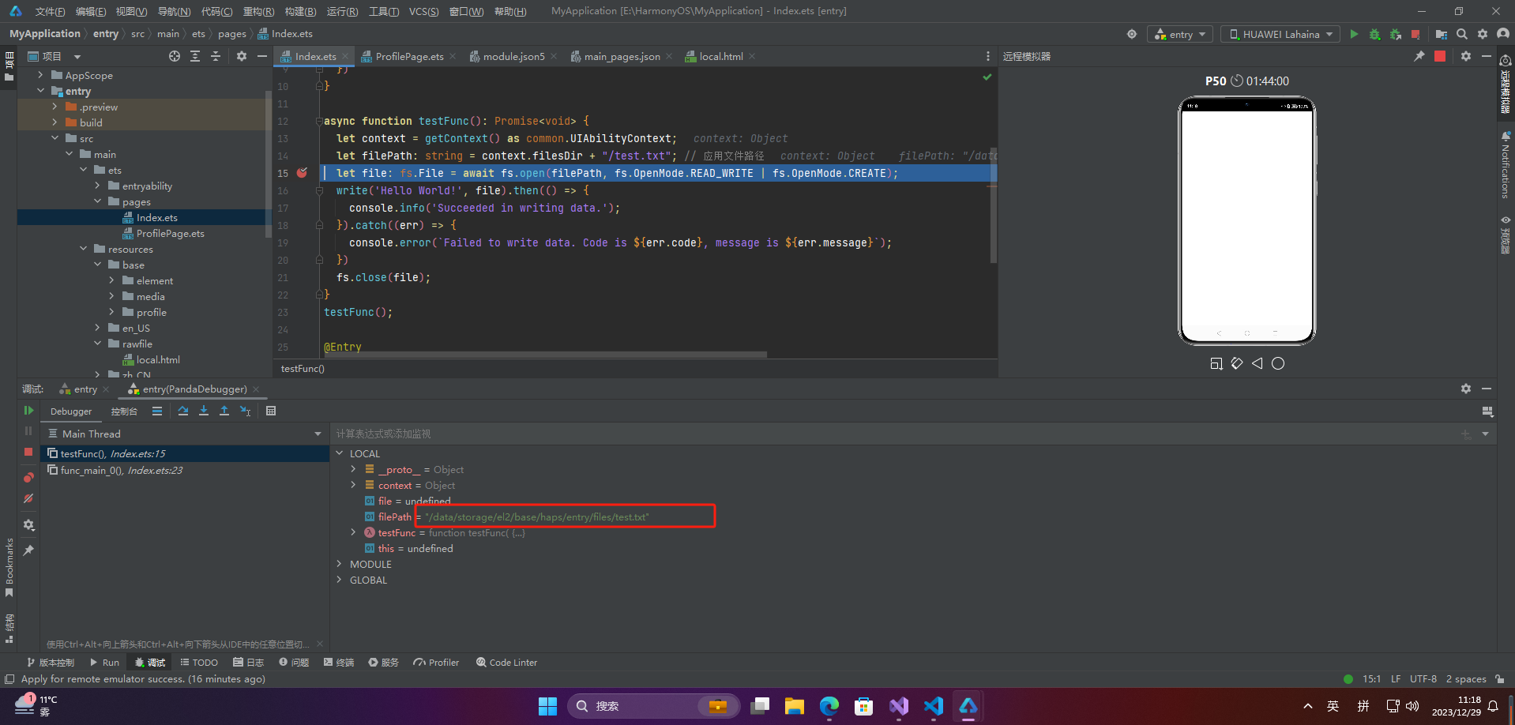
Task: Toggle breakpoint on line 15
Action: [x=302, y=173]
